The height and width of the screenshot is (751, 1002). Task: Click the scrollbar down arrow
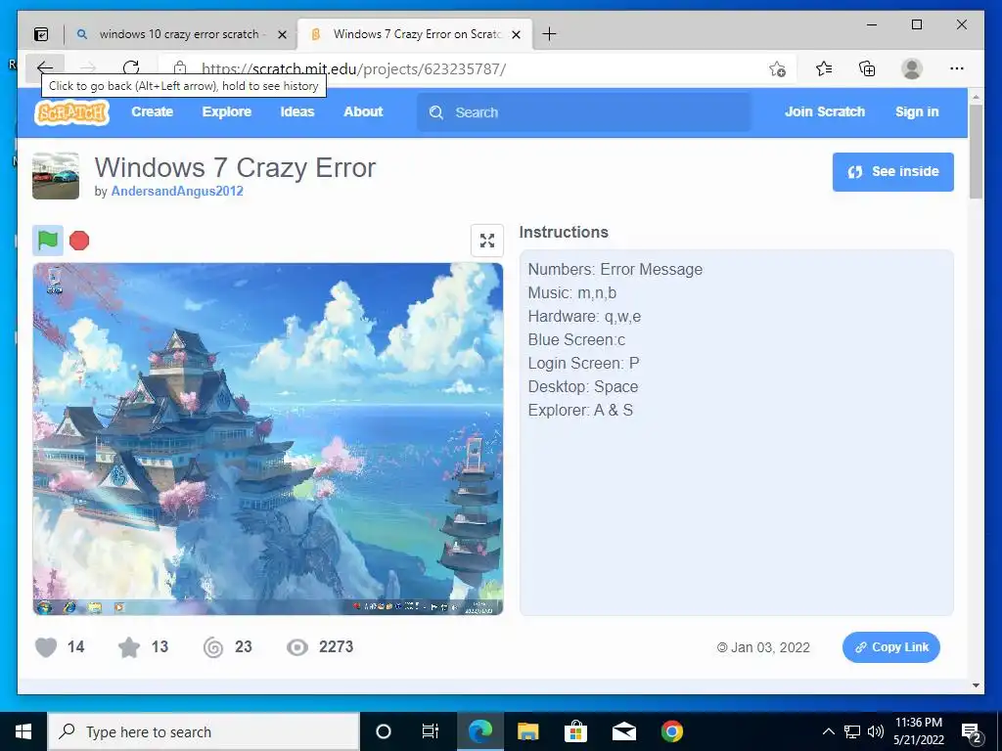pos(976,685)
